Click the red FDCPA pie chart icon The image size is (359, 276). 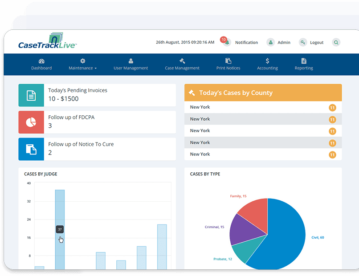[x=31, y=122]
